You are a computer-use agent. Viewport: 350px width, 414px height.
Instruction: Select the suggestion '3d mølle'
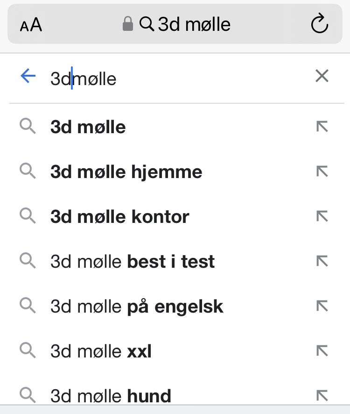[x=88, y=127]
